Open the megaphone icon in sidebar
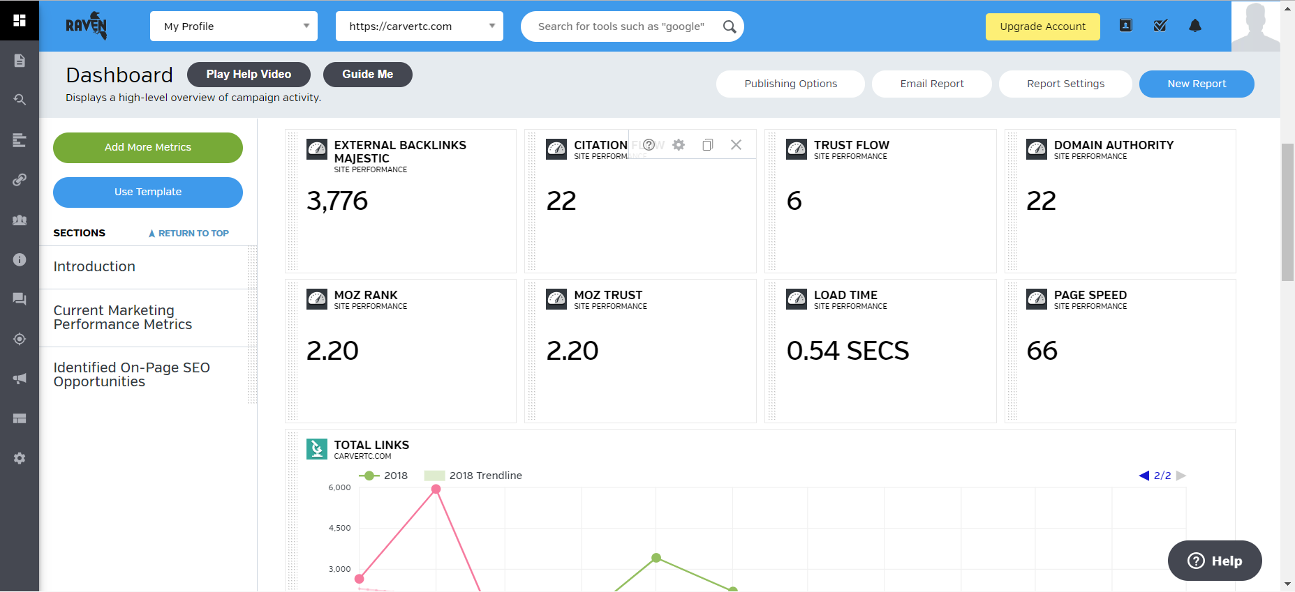This screenshot has height=592, width=1295. [x=20, y=379]
